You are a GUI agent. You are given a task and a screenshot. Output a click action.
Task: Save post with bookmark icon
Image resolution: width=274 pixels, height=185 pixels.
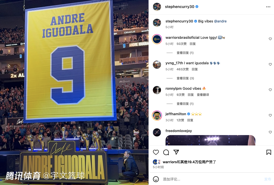269,152
